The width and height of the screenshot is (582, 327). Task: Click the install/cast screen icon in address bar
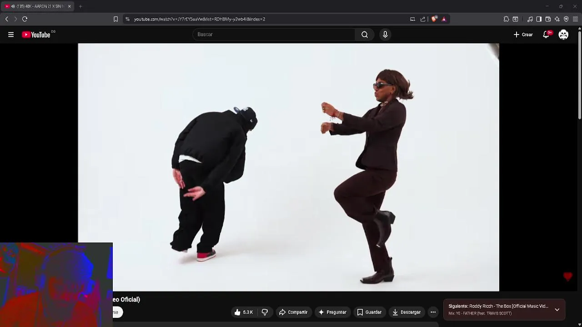coord(412,19)
